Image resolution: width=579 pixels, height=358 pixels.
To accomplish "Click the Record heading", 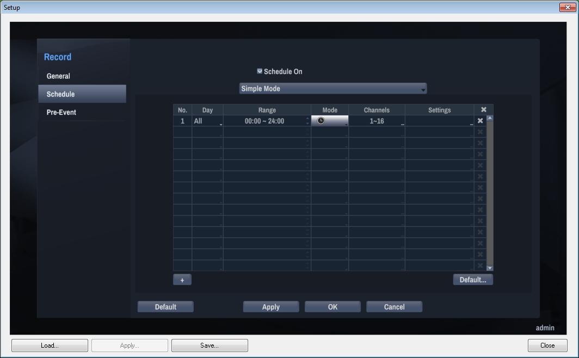I will 58,57.
